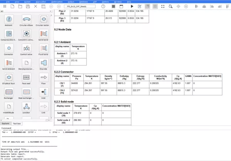Pick the Link component arrow

(x=44, y=106)
